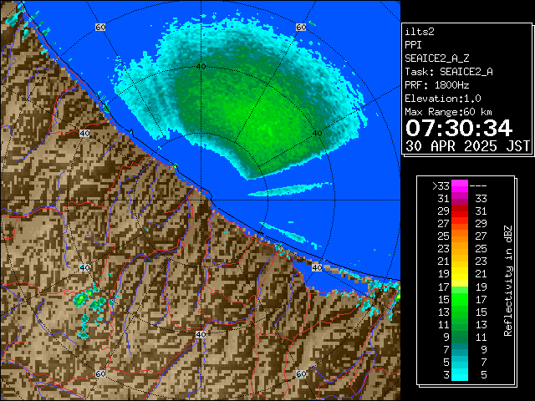
Task: Select the 'ilts2' site name text
Action: (x=420, y=32)
